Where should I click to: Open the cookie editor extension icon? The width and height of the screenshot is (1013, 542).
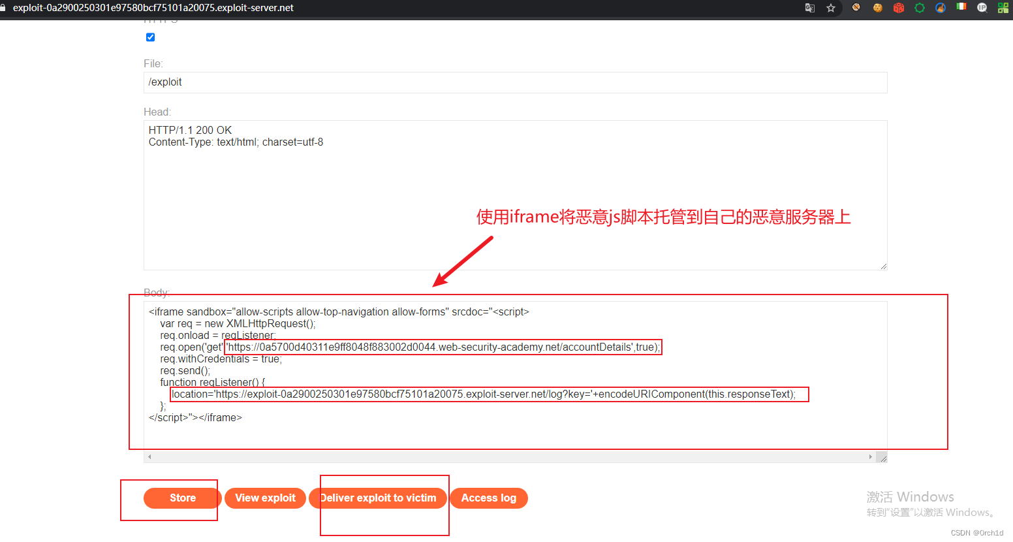coord(878,8)
